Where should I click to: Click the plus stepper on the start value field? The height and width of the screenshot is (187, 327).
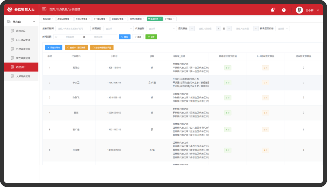[219, 29]
